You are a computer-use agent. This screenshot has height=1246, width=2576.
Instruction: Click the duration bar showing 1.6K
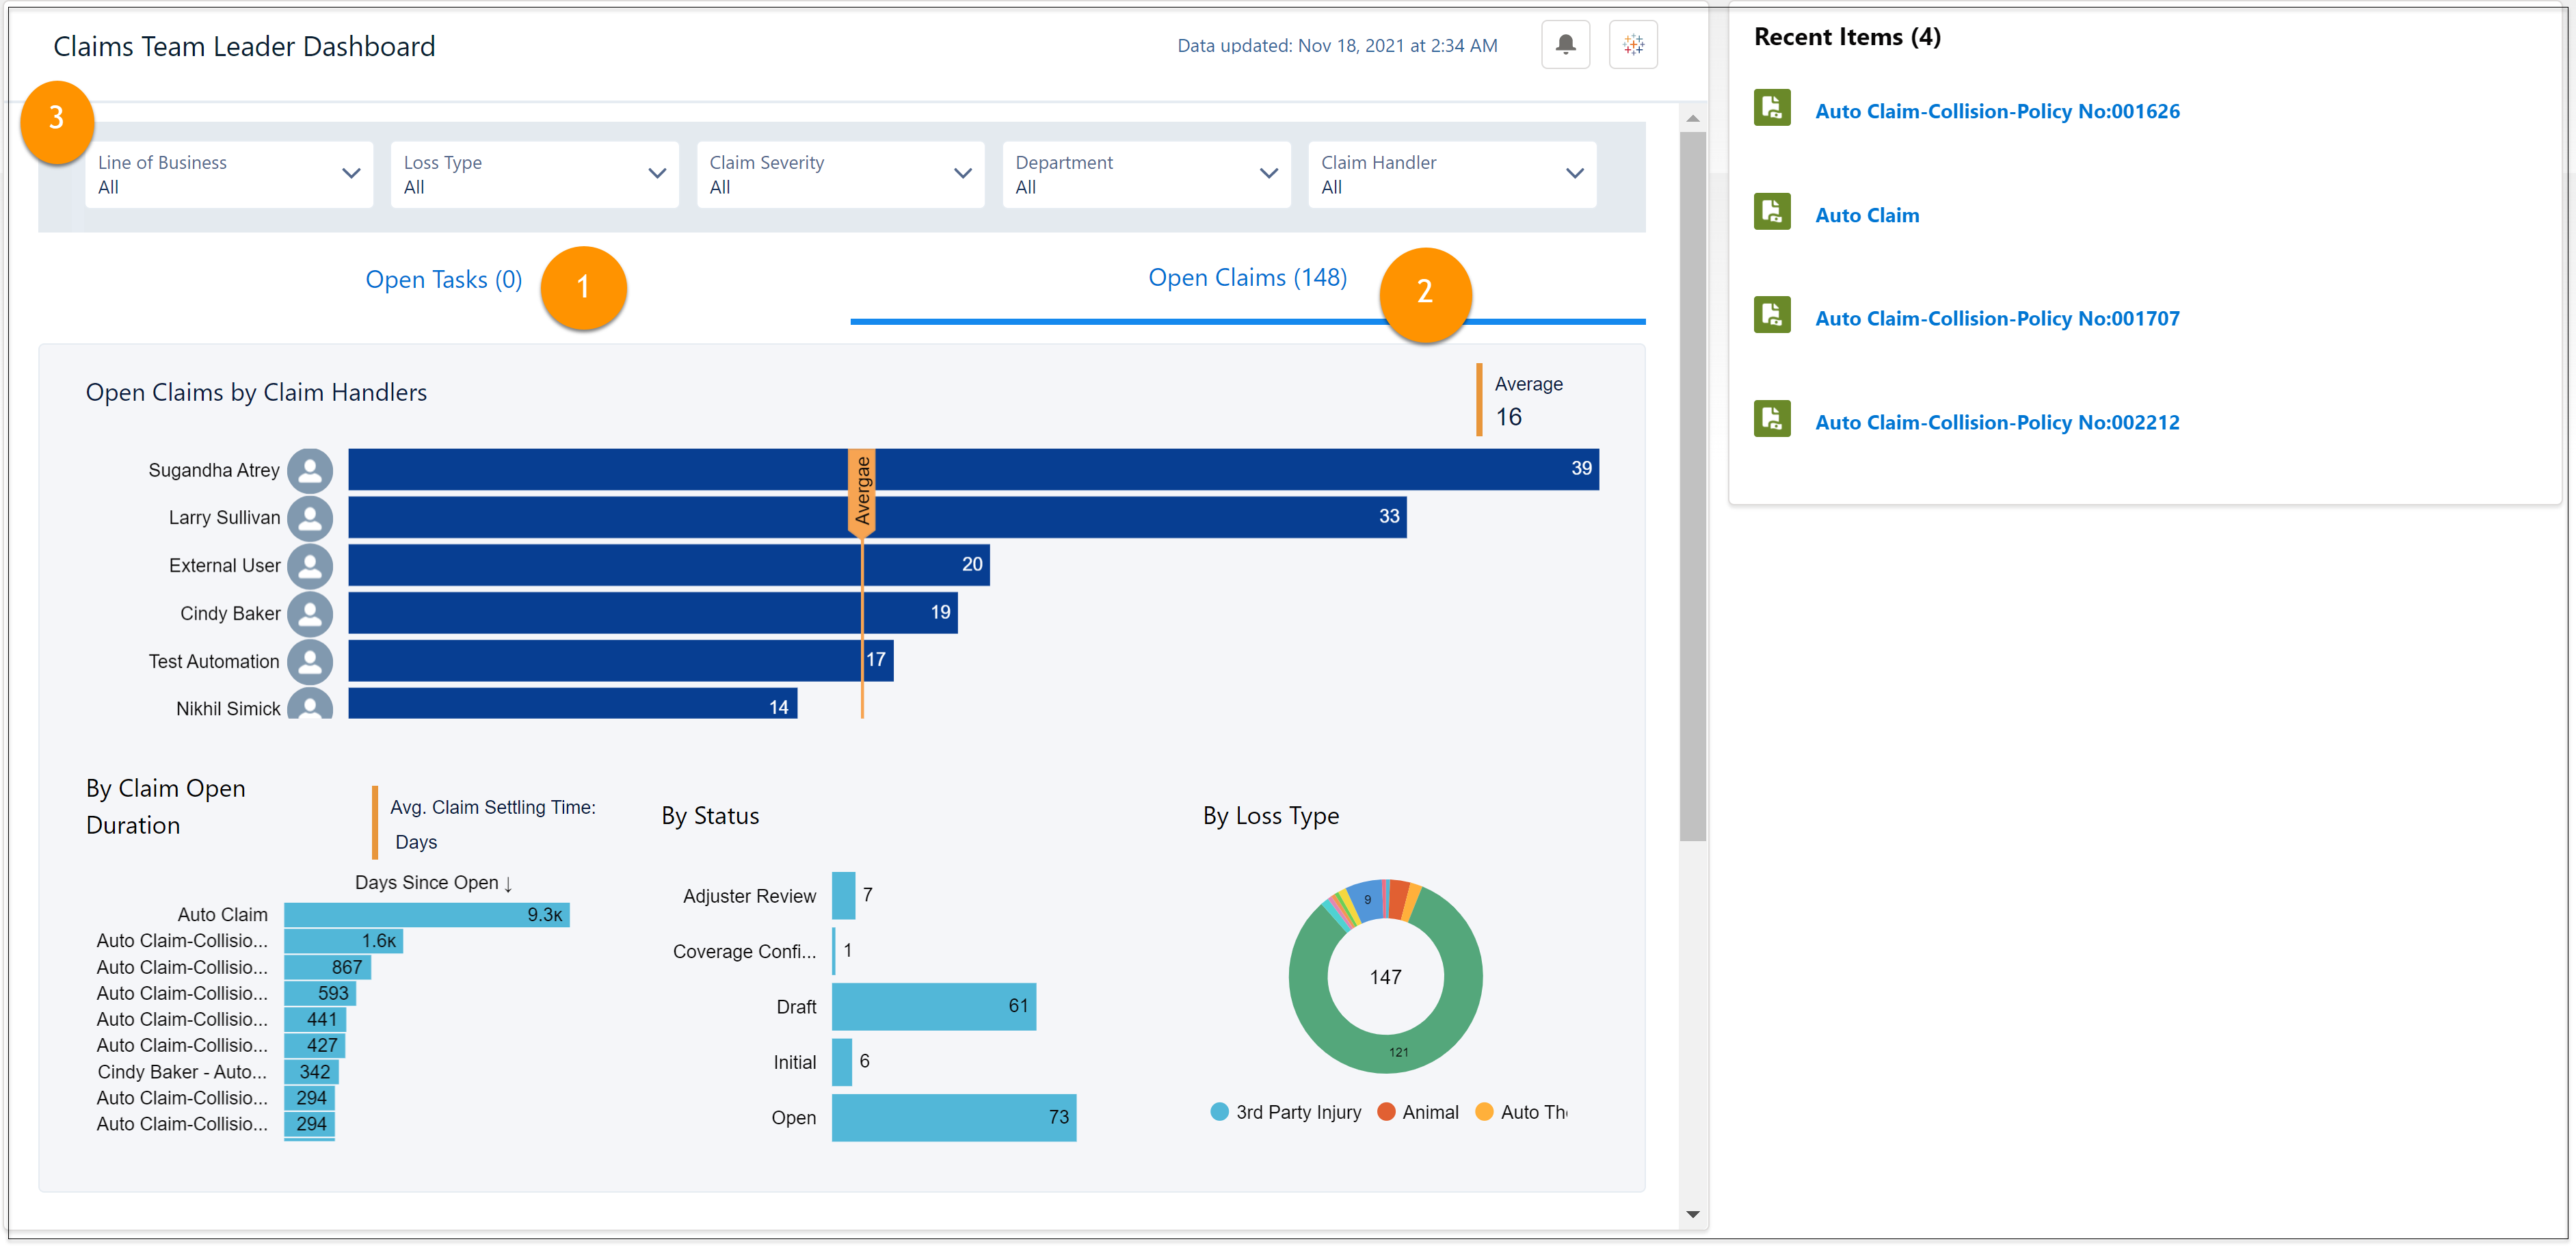(x=344, y=941)
